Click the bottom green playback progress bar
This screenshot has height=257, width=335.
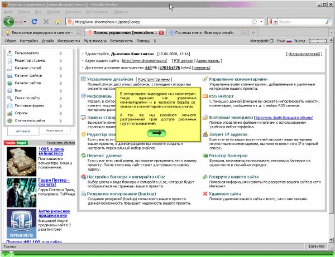click(172, 254)
